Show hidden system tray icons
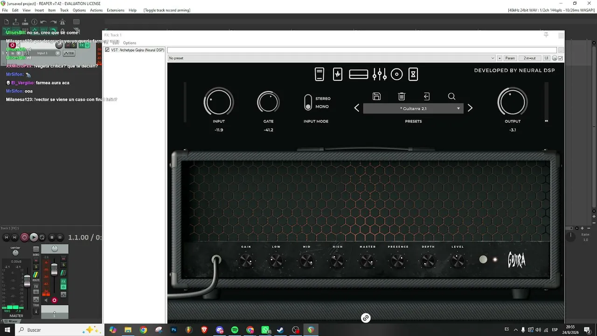Image resolution: width=597 pixels, height=336 pixels. (515, 330)
